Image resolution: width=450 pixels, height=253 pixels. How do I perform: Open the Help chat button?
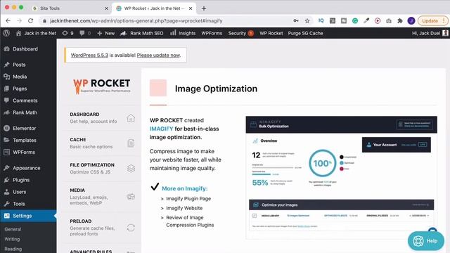[426, 241]
